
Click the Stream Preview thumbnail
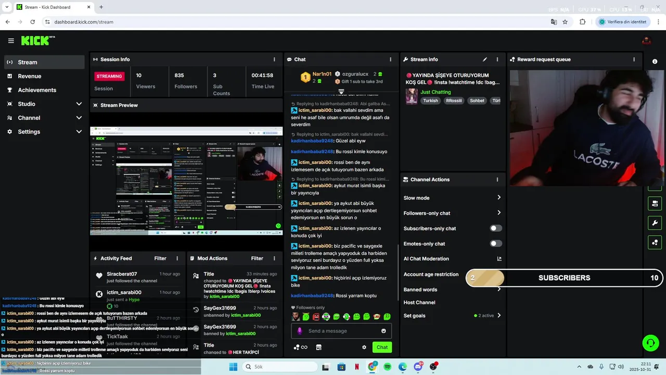tap(186, 181)
